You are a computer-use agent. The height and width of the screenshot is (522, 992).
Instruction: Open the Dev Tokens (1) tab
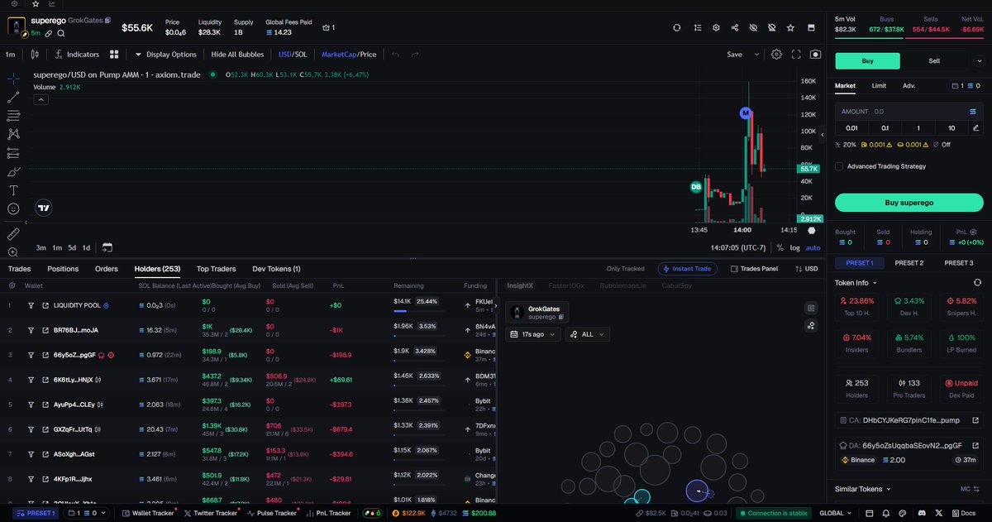pos(276,269)
